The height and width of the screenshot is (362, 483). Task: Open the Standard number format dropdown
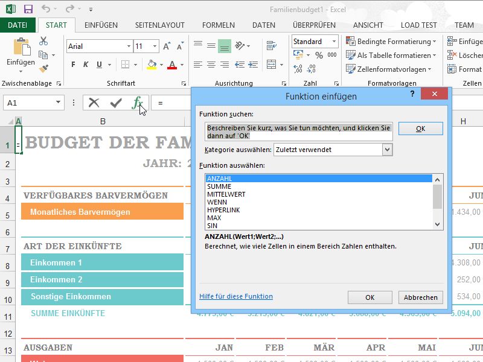tap(334, 42)
